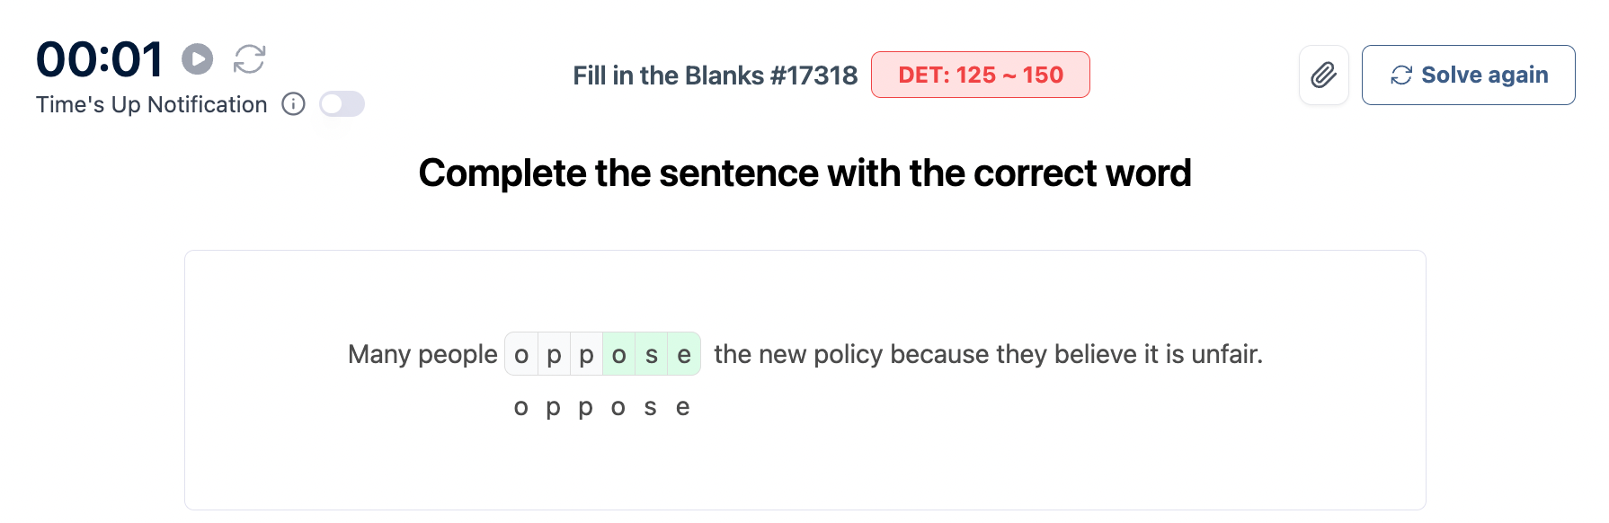Screen dimensions: 1609x523
Task: Focus the first letter box containing "o"
Action: click(x=521, y=354)
